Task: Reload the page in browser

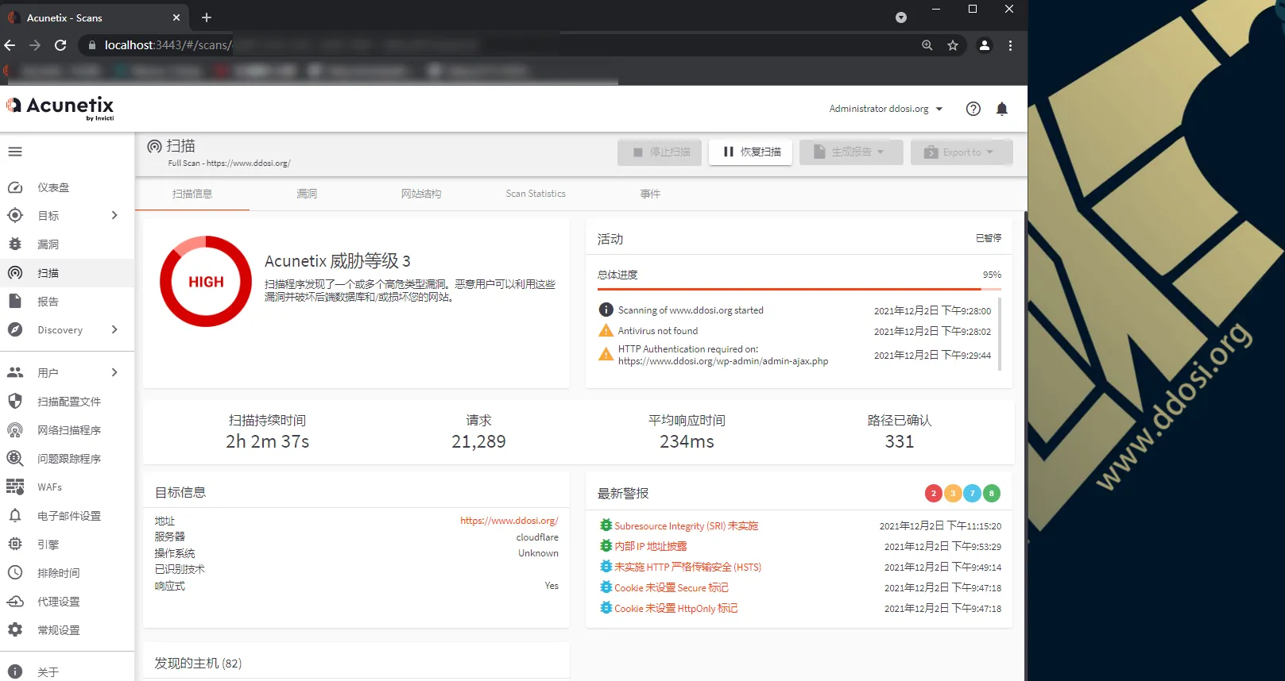Action: pos(60,45)
